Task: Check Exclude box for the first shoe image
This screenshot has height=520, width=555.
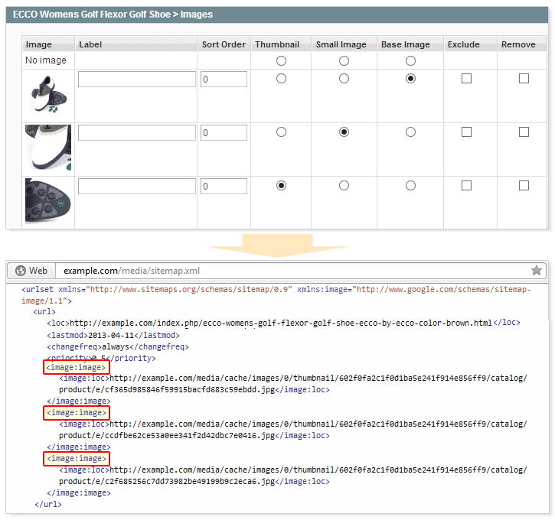Action: 466,79
